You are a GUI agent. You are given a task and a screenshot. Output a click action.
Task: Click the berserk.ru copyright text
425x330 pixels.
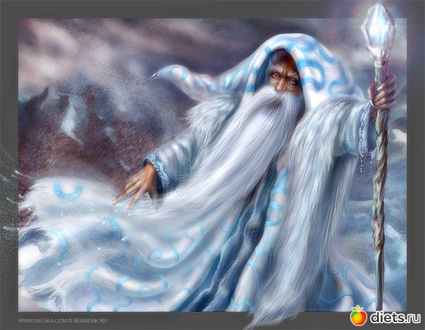pyautogui.click(x=93, y=320)
